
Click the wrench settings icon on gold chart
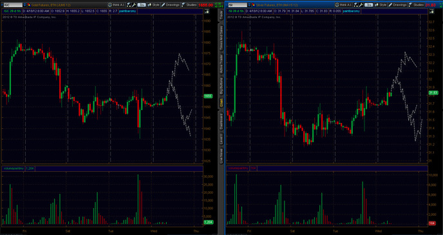pyautogui.click(x=134, y=5)
